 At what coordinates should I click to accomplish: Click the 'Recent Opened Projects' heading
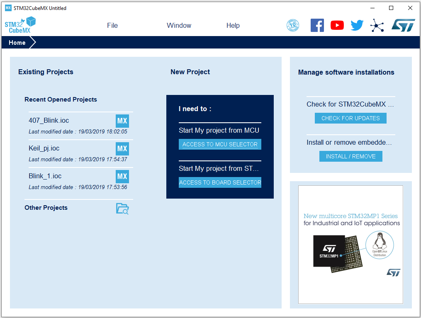(61, 100)
